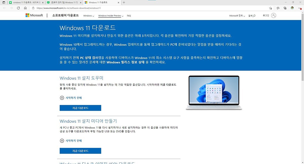
Task: Open the Favorites list icon
Action: coord(278,8)
